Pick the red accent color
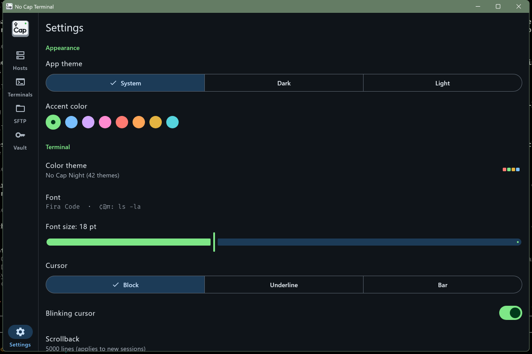Screen dimensions: 532x354 click(122, 122)
